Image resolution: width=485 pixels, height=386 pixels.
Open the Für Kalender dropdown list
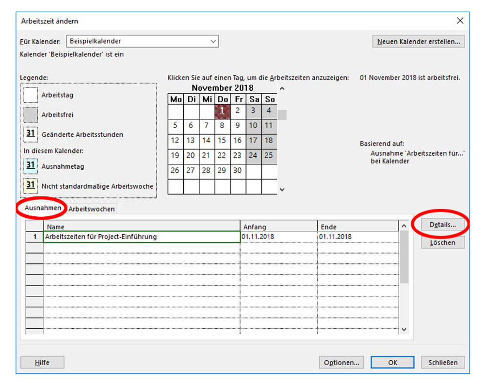click(213, 42)
